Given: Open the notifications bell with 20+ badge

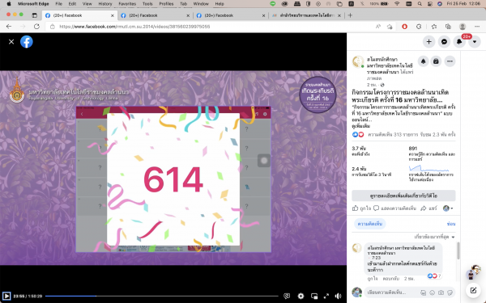Looking at the screenshot, I should pyautogui.click(x=459, y=42).
